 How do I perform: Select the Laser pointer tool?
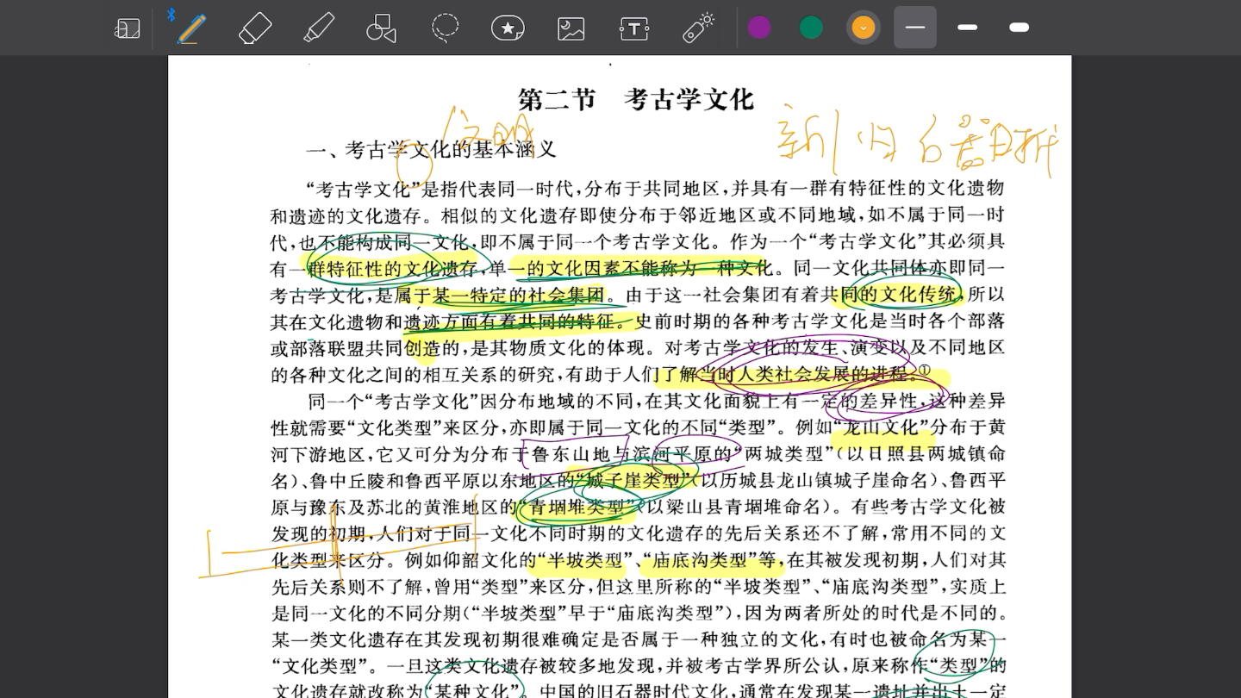[698, 28]
